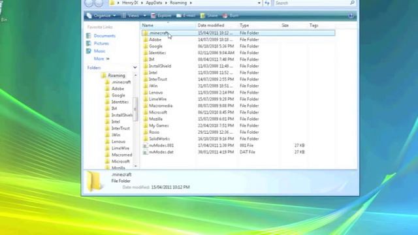Viewport: 418px width, 235px height.
Task: Select the Microsoft folder icon in file list
Action: [145, 112]
